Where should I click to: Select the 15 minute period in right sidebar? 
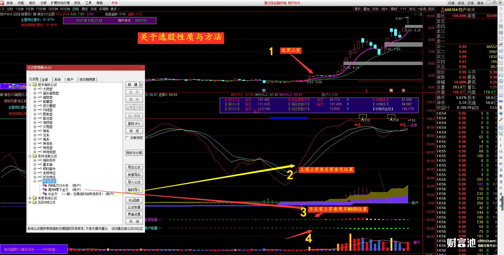tap(501, 152)
